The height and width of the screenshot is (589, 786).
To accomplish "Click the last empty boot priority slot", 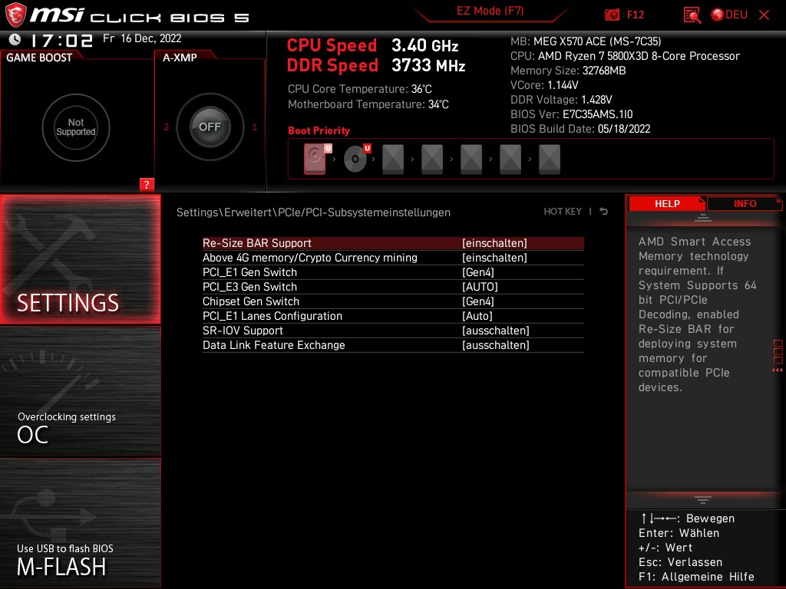I will tap(550, 160).
